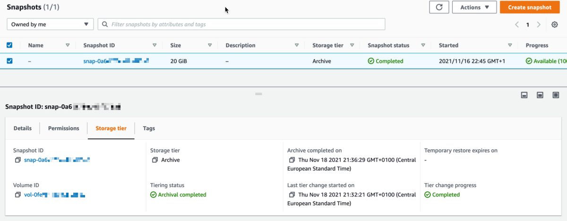Click the Create snapshot button
Screen dimensions: 567x221
pyautogui.click(x=533, y=7)
